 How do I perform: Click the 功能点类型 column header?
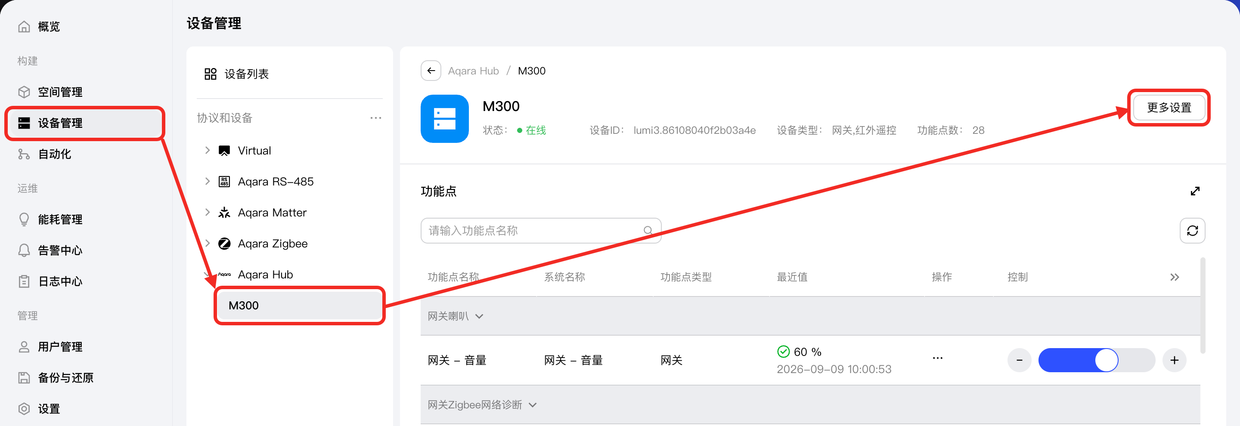tap(686, 277)
